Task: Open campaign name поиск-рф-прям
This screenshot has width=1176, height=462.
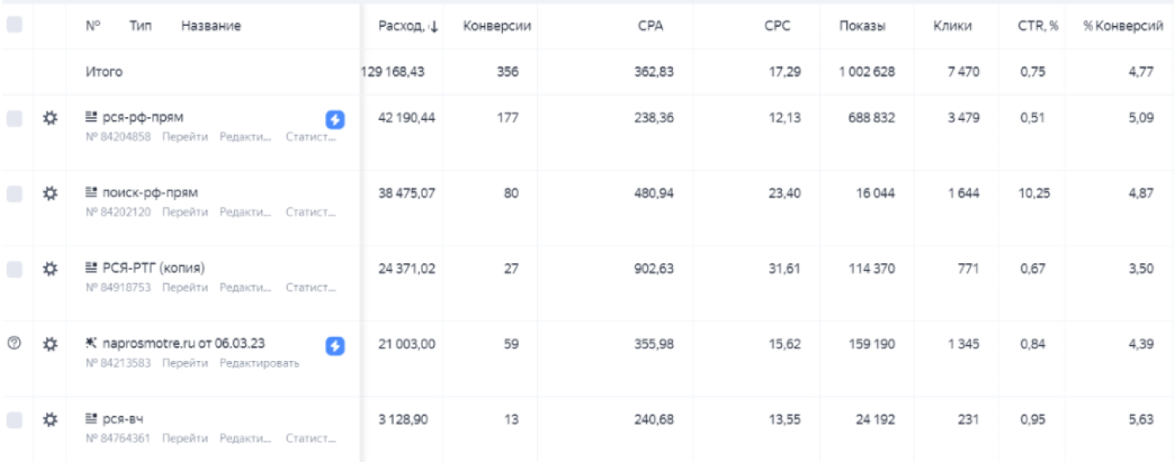Action: pos(150,193)
